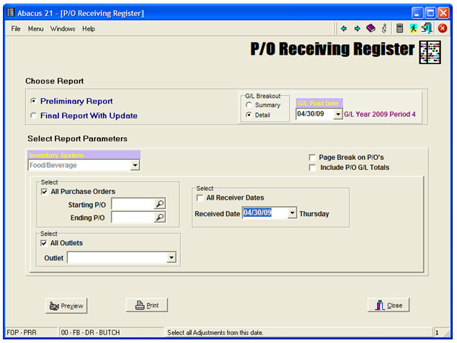The height and width of the screenshot is (343, 457).
Task: Open the File menu
Action: (16, 29)
